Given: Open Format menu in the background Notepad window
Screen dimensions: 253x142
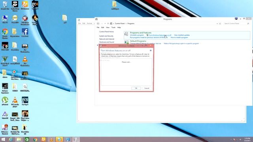Looking at the screenshot, I should 89,23.
